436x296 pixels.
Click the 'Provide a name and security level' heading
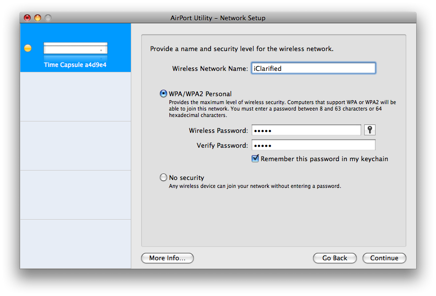[x=242, y=49]
